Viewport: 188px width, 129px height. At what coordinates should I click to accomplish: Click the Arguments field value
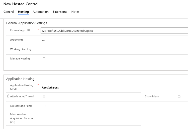pos(44,40)
